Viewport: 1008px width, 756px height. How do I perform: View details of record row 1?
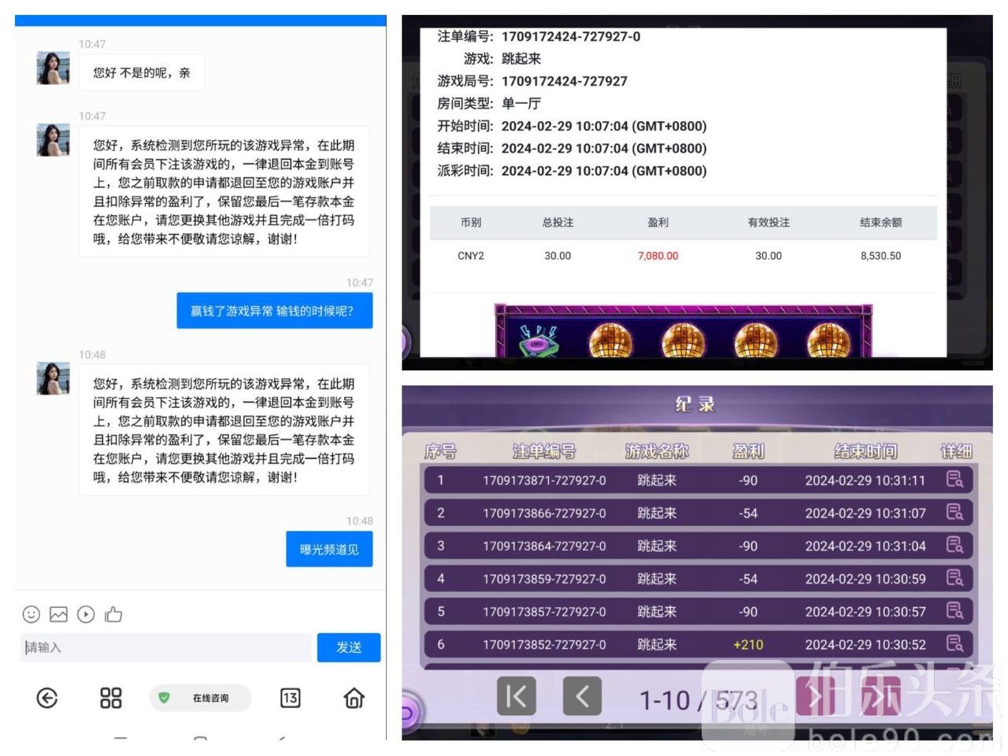[954, 480]
